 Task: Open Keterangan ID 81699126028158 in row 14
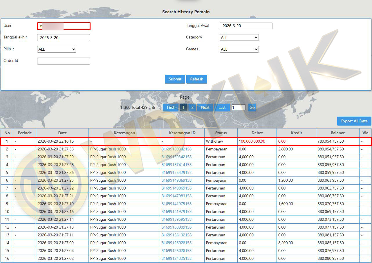176,243
